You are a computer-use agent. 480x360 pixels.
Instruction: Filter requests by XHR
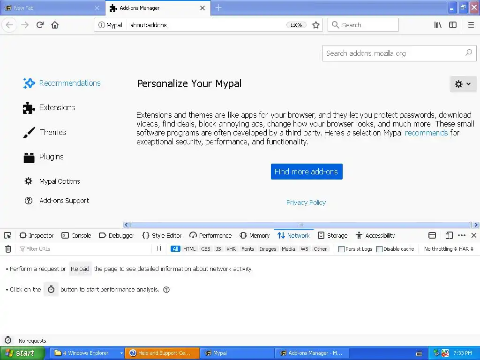[231, 249]
